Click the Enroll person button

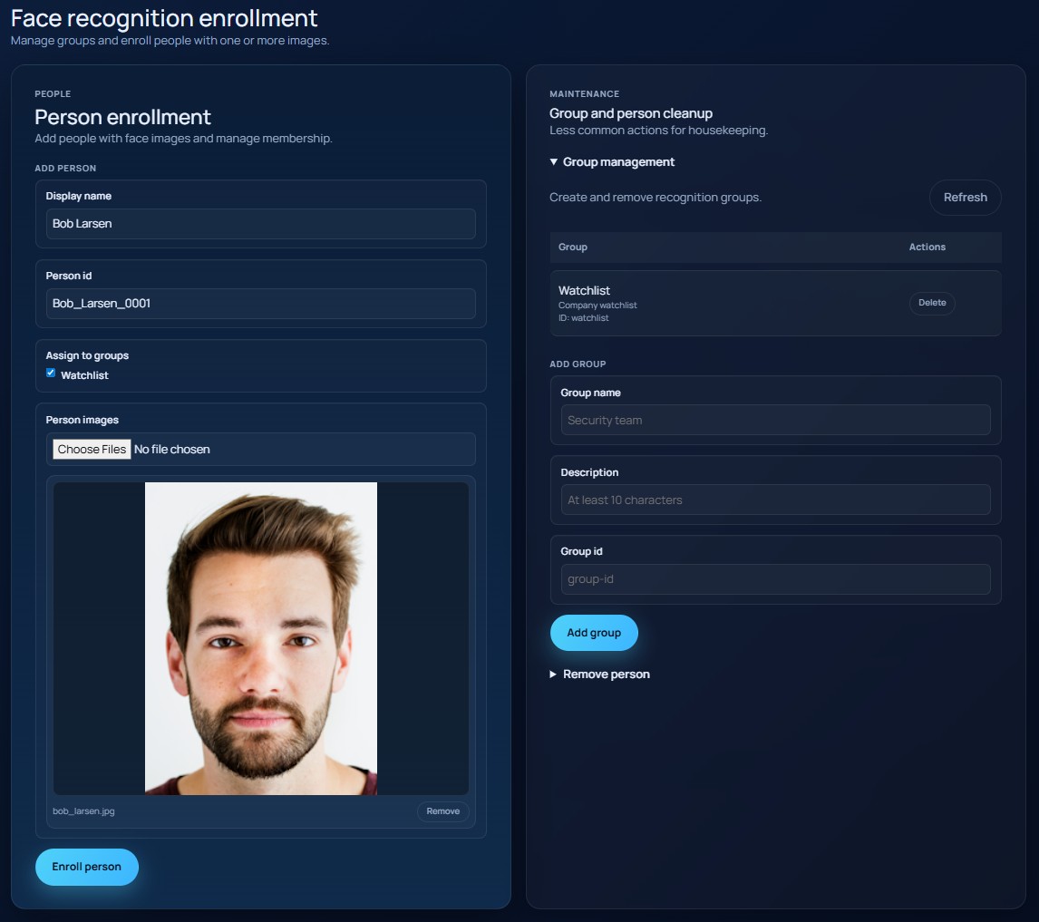(x=86, y=867)
